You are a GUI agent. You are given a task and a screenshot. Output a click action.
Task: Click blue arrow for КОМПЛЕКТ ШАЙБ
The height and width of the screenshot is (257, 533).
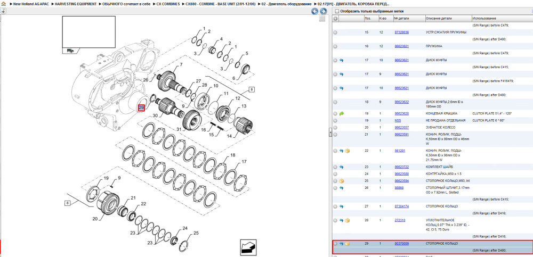click(x=342, y=167)
